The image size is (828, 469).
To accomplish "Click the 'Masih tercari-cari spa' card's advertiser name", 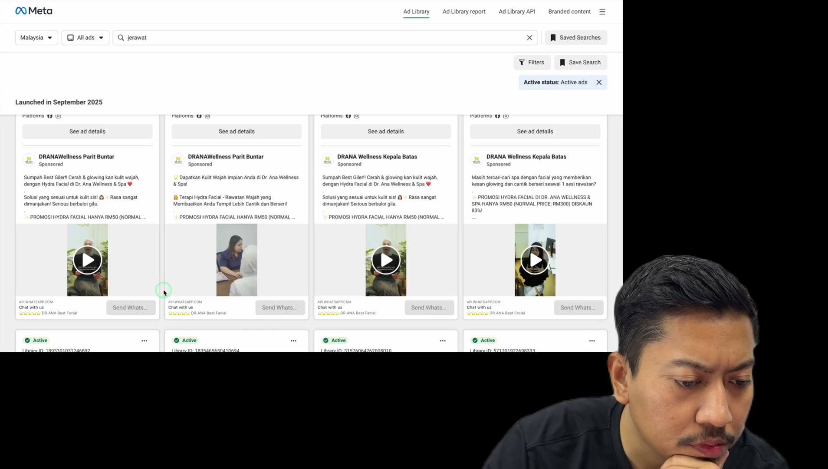I will point(526,157).
